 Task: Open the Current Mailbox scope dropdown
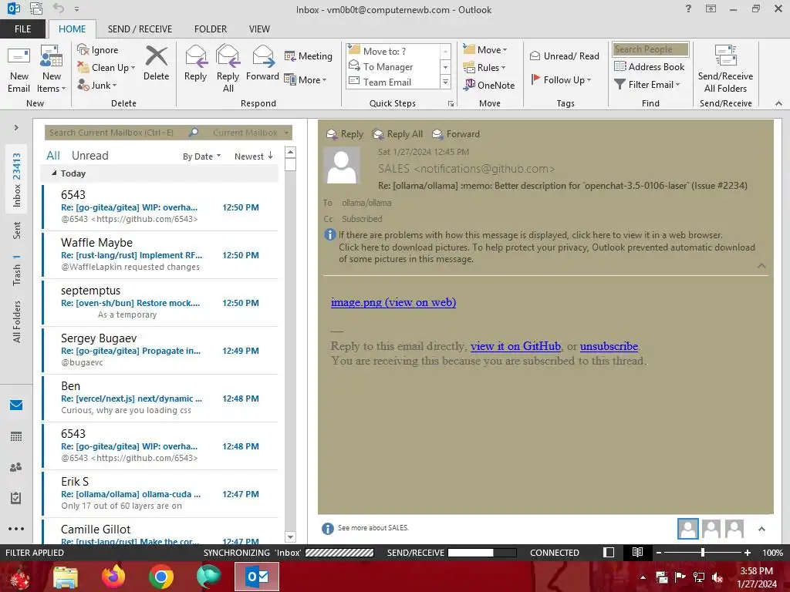(251, 133)
